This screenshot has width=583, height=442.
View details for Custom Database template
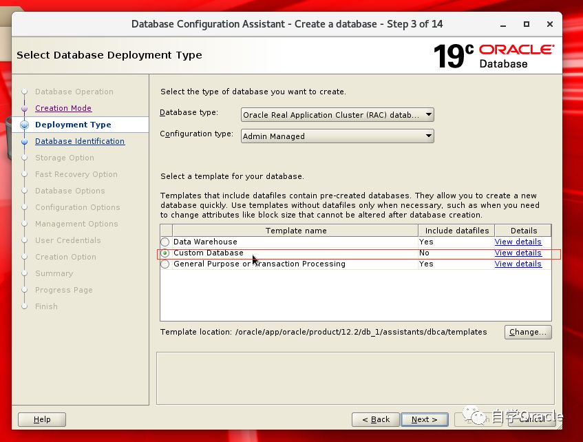click(518, 253)
